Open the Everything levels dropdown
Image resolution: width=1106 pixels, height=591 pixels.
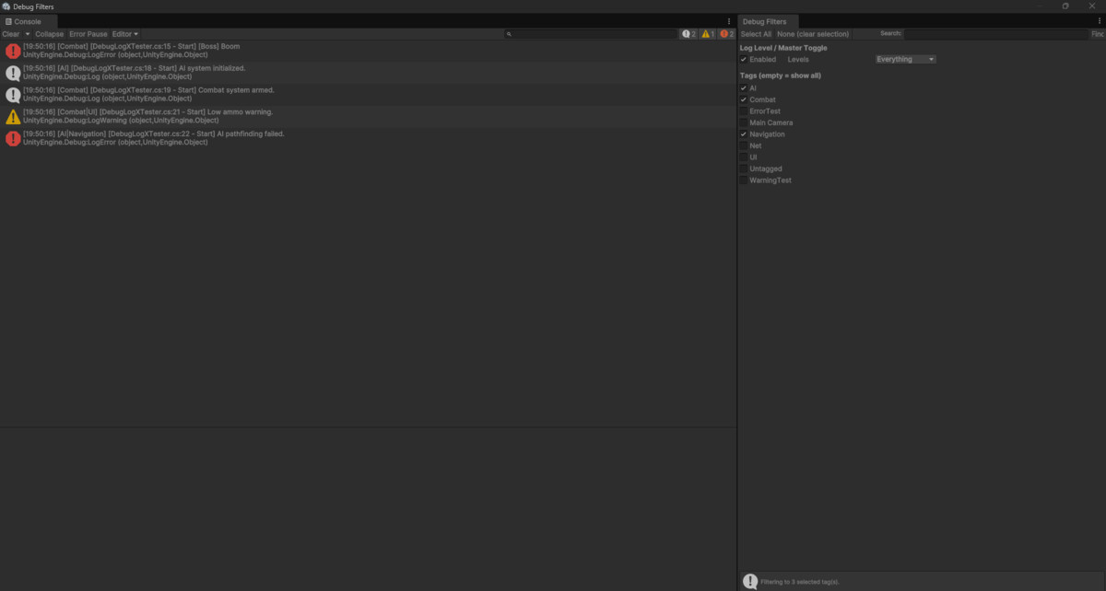point(904,59)
